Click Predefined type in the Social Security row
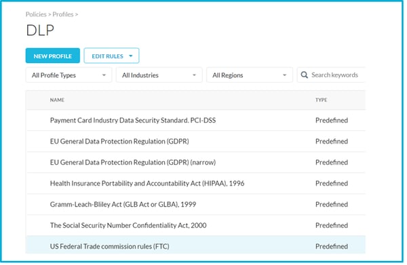The width and height of the screenshot is (407, 265). pyautogui.click(x=332, y=225)
